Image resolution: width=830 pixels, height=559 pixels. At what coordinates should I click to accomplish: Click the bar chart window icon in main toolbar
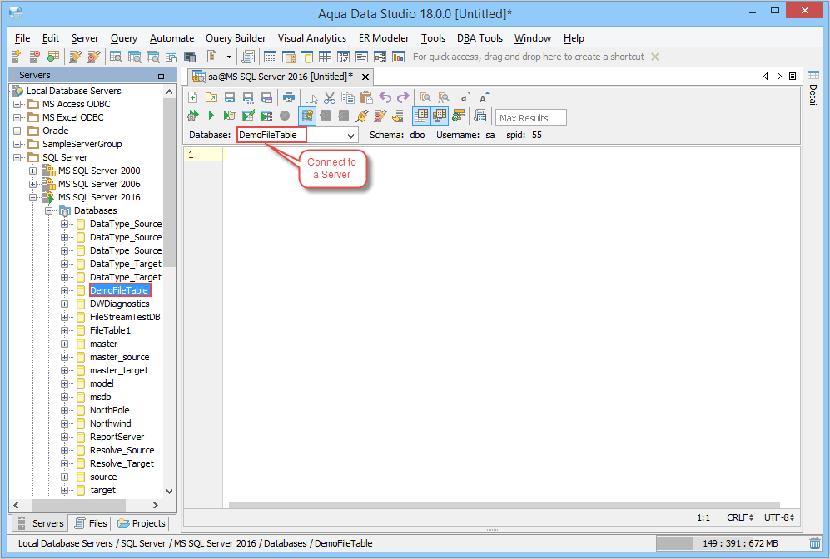398,57
